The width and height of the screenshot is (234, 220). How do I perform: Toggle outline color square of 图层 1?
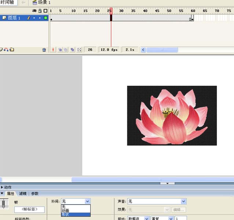click(45, 18)
